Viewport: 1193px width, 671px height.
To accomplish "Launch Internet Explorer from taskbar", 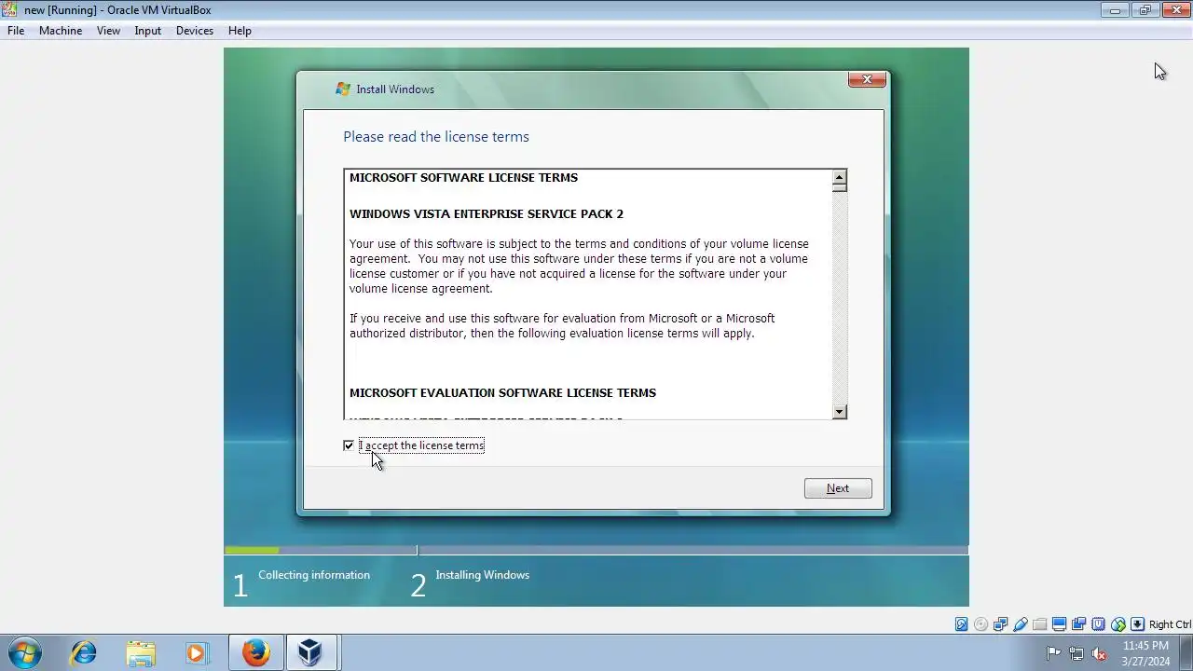I will pyautogui.click(x=83, y=652).
